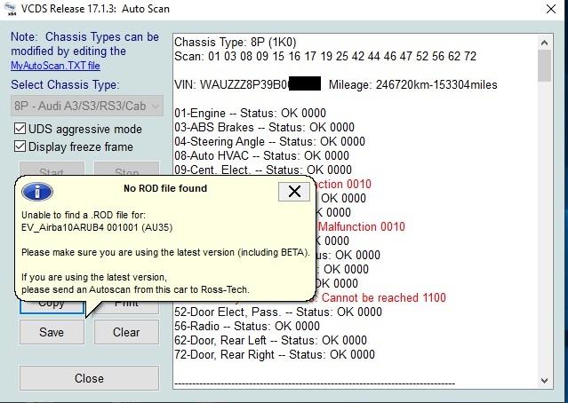568x403 pixels.
Task: Click the 'No ROD file found' heading
Action: (x=165, y=188)
